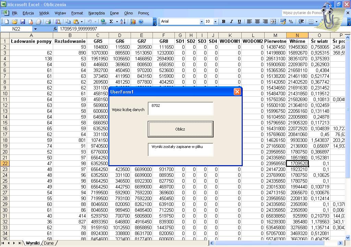This screenshot has width=351, height=247.
Task: Click the Undo arrow icon
Action: coord(89,22)
